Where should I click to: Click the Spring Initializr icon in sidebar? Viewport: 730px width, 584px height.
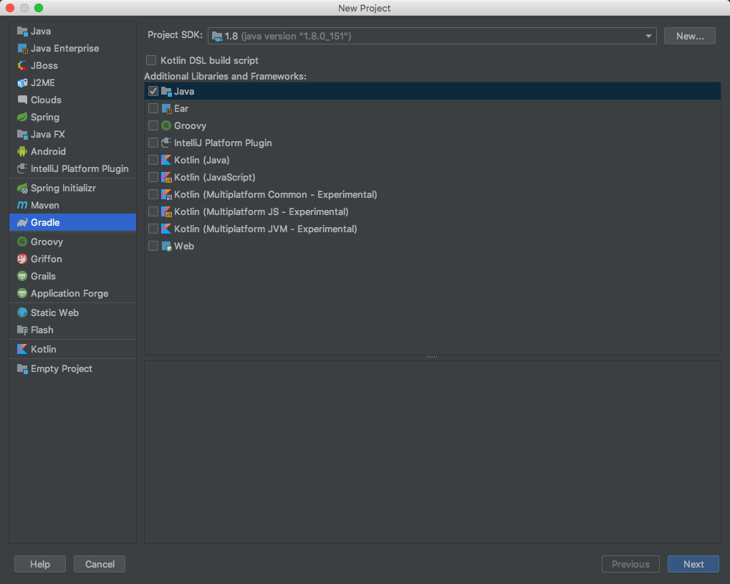22,188
